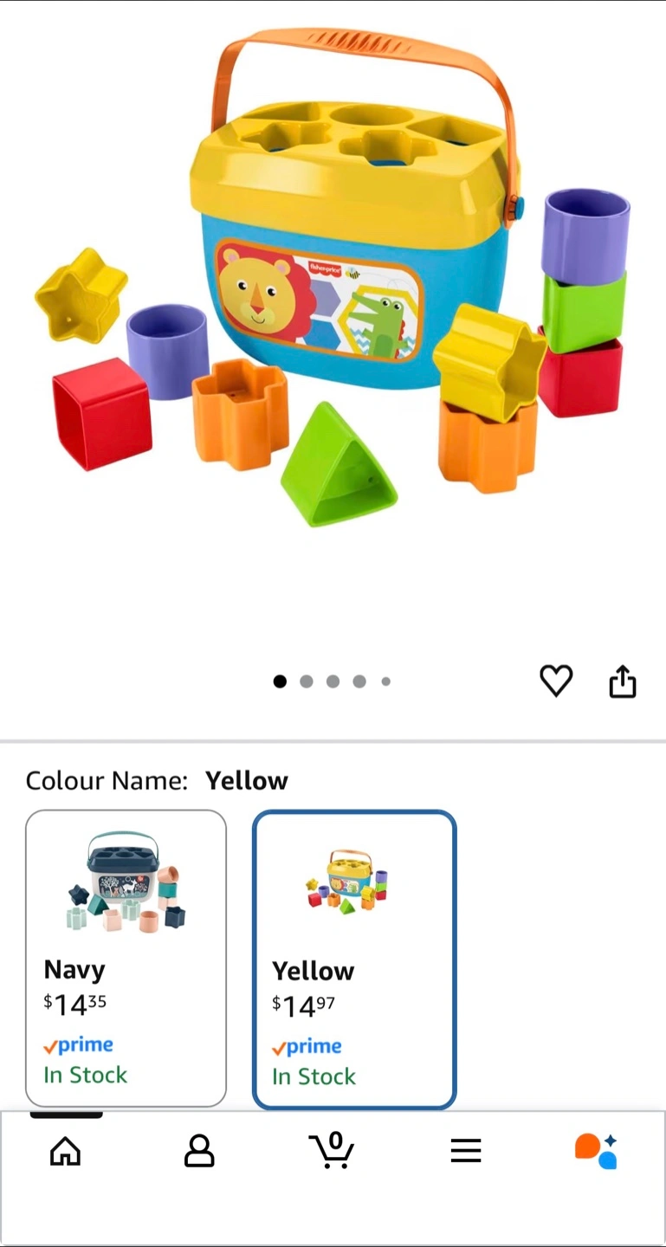Open the AI assistant chat icon
This screenshot has height=1247, width=666.
point(597,1151)
